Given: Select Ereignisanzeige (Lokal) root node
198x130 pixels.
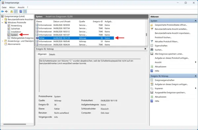Looking at the screenshot, I should coord(15,16).
